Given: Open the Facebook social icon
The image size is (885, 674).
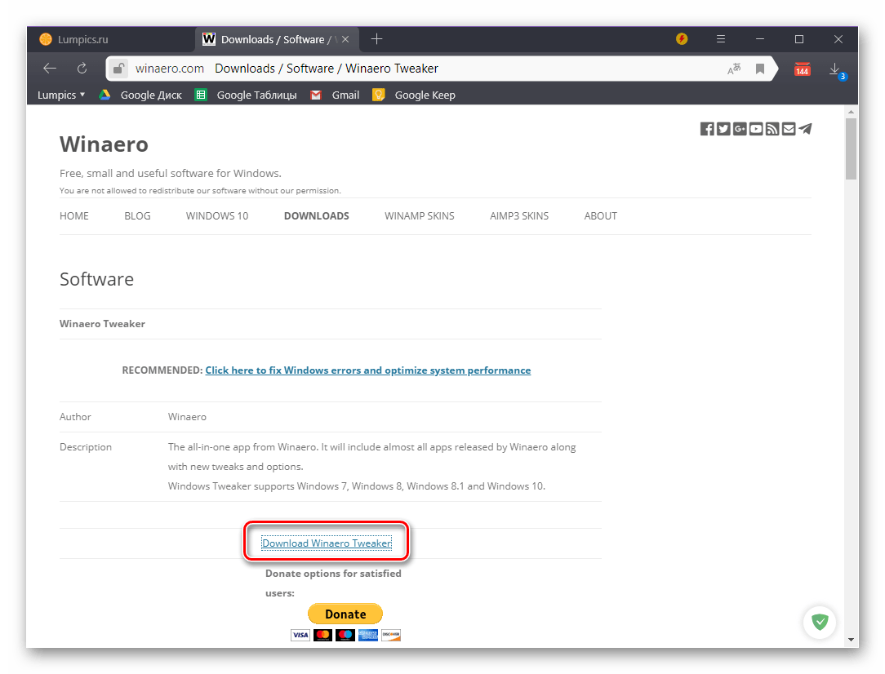Looking at the screenshot, I should tap(707, 129).
